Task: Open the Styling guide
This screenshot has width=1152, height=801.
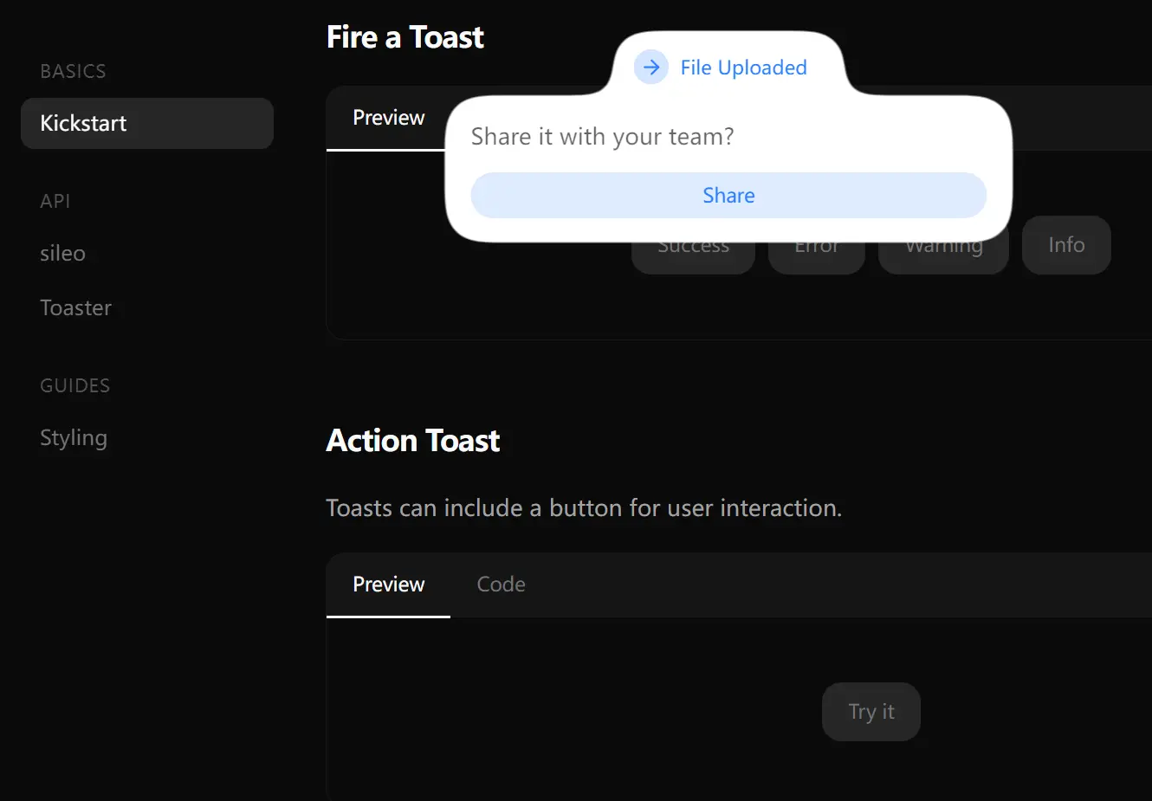Action: point(73,438)
